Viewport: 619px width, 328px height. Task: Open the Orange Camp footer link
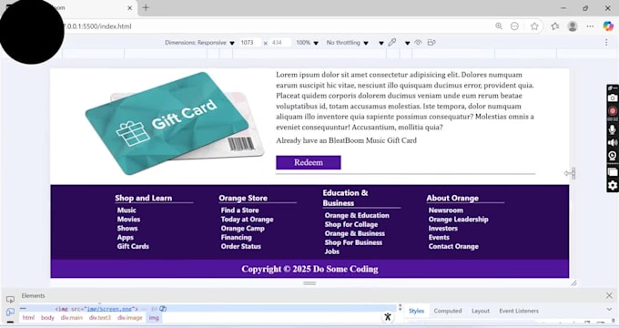[242, 229]
